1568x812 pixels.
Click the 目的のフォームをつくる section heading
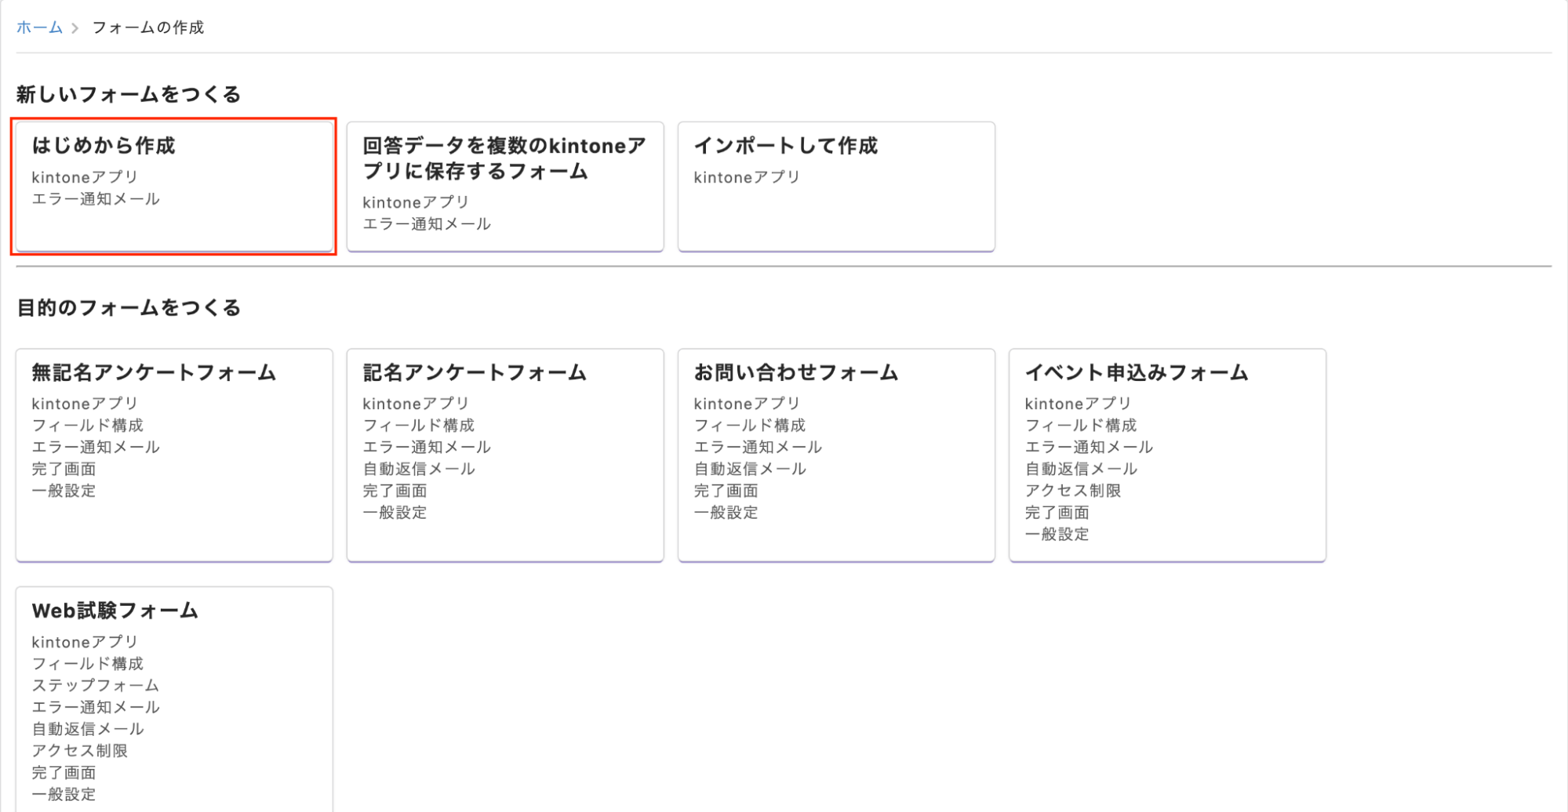click(129, 308)
